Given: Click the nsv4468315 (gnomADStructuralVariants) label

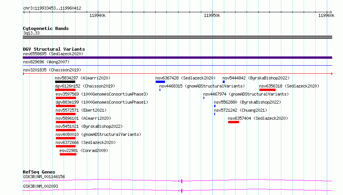Looking at the screenshot, I should [x=202, y=86].
